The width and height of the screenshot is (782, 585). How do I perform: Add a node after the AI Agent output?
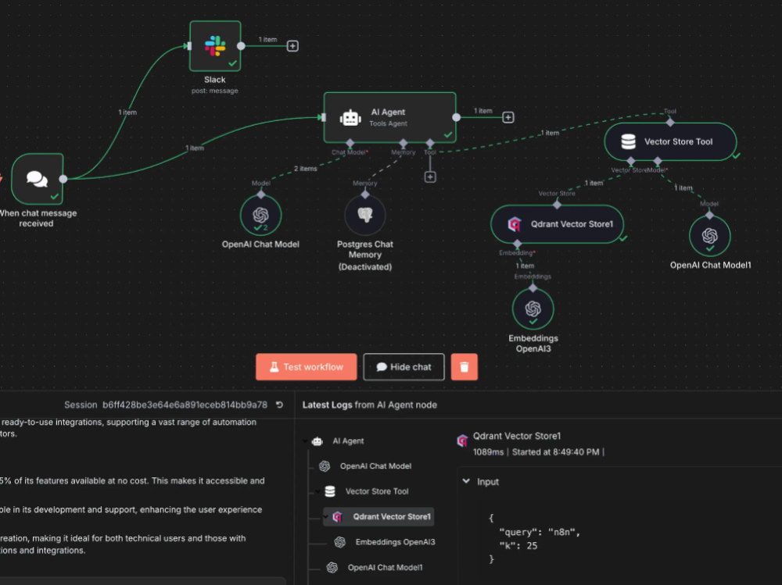[508, 118]
